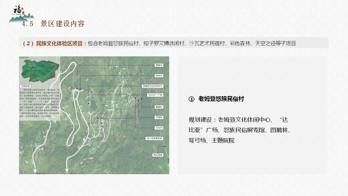Click the 位置索引图 caption above the mini-map
Screen dimensions: 348x196
[x=24, y=58]
